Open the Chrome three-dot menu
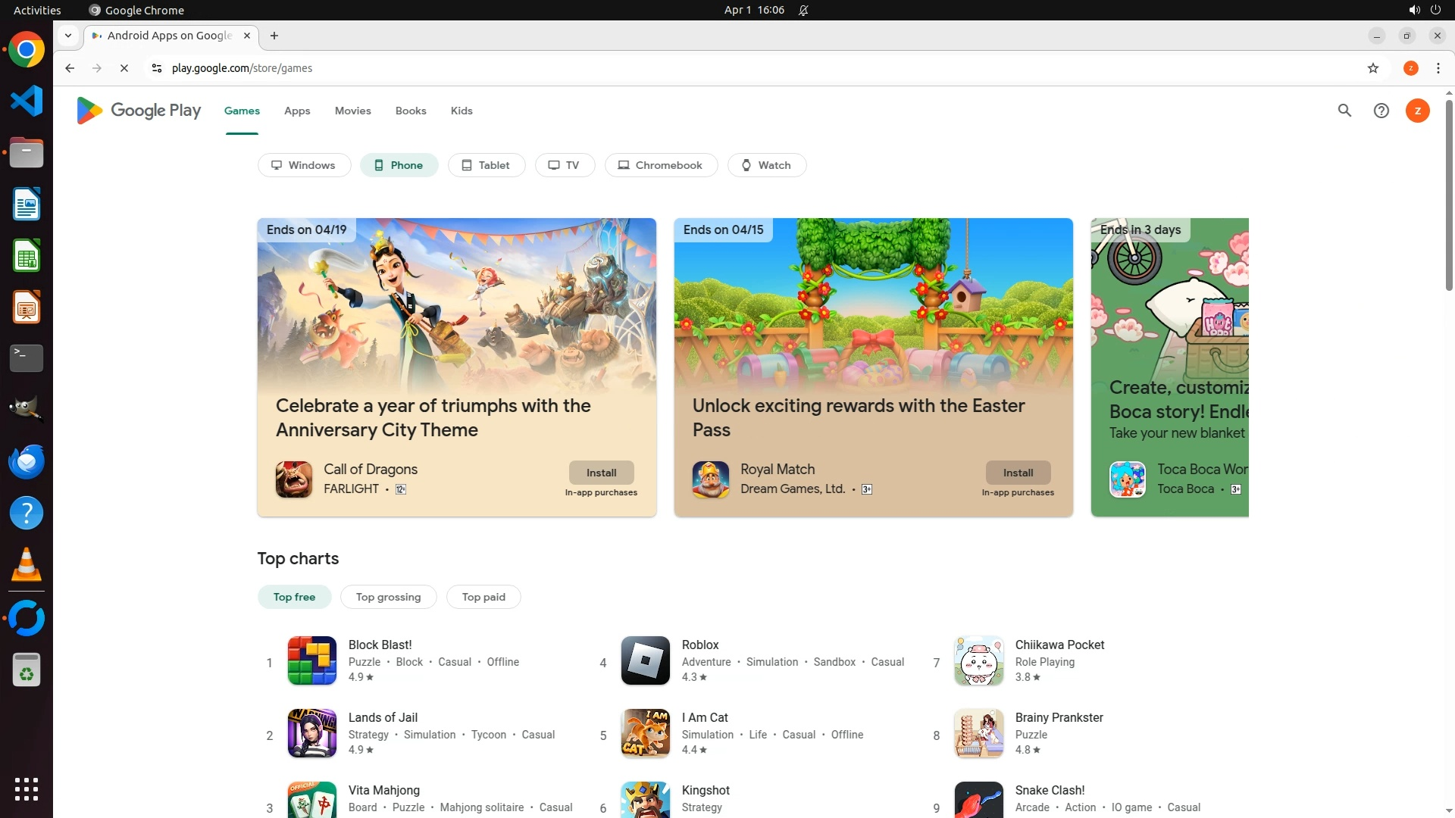The height and width of the screenshot is (818, 1455). (x=1438, y=68)
